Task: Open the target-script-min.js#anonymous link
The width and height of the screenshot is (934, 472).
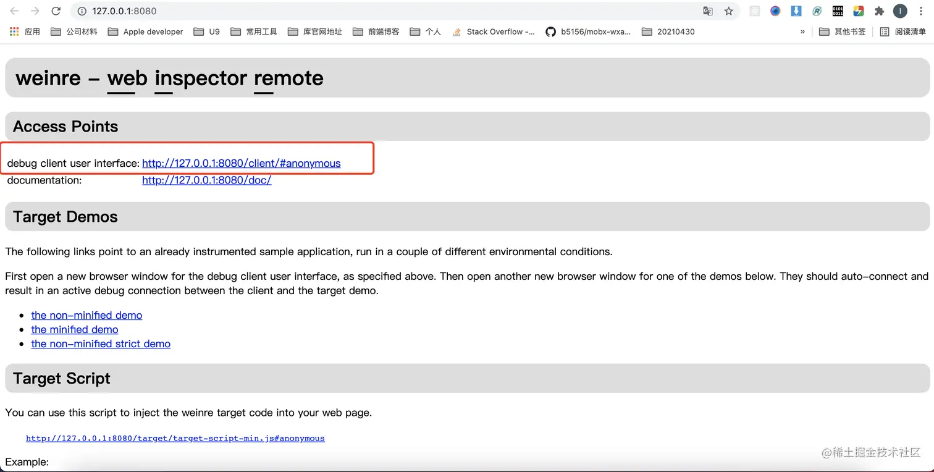Action: coord(175,438)
